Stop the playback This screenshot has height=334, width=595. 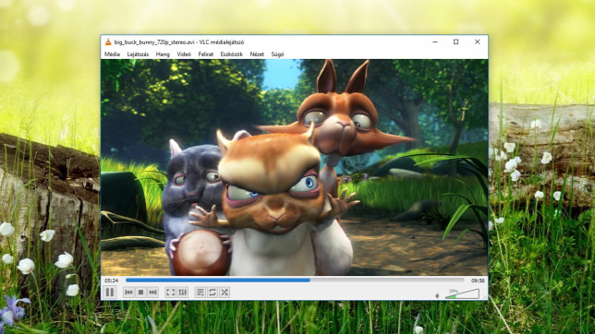[140, 292]
